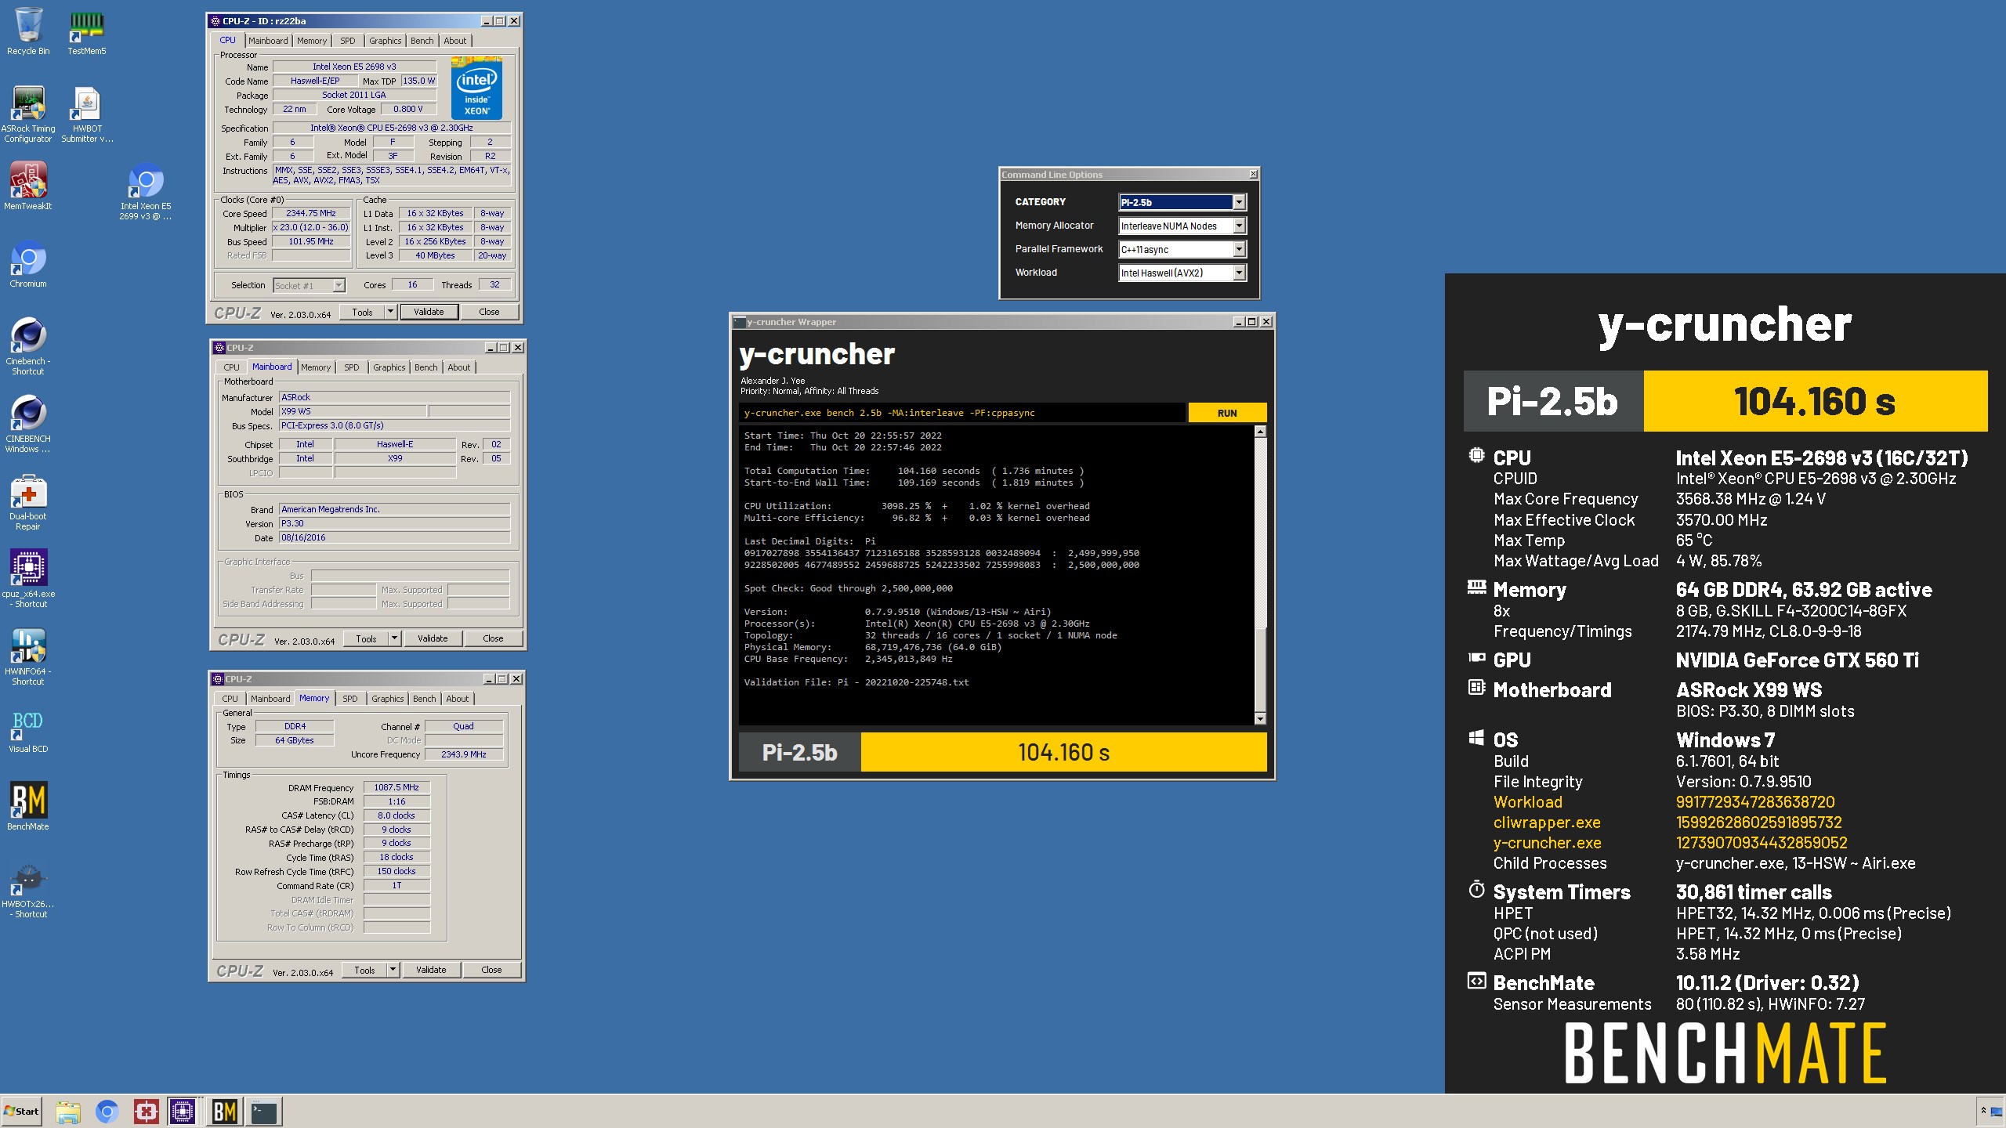Screen dimensions: 2006x1128
Task: Click the Uncore Frequency 2343.9 MHz value
Action: [x=464, y=754]
